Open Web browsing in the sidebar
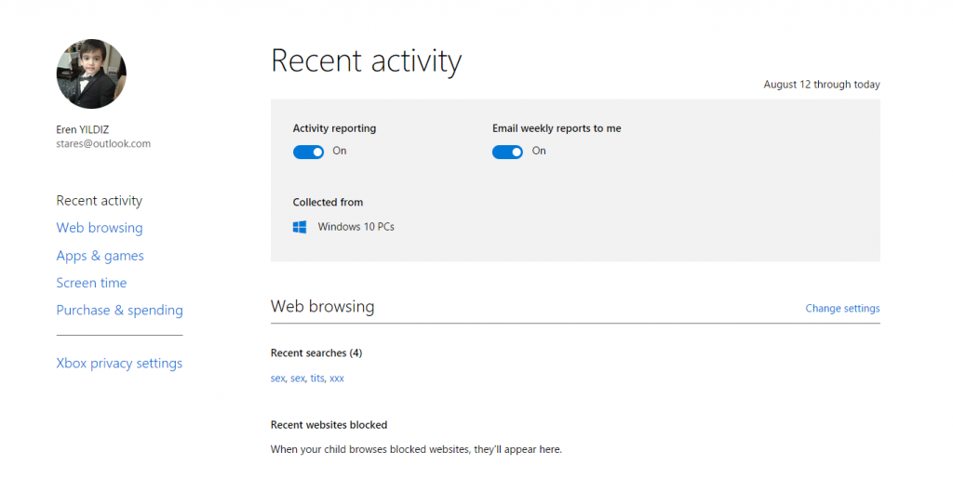Screen dimensions: 953x478 coord(100,228)
